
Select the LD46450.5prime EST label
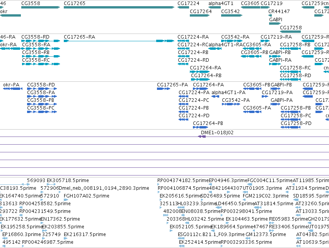coord(235,204)
